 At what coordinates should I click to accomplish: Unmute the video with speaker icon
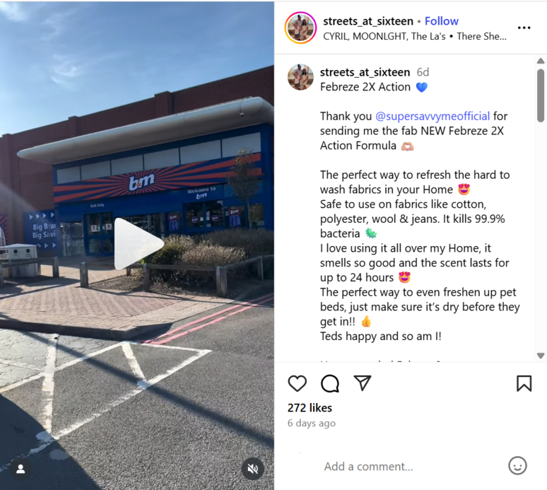pos(253,469)
